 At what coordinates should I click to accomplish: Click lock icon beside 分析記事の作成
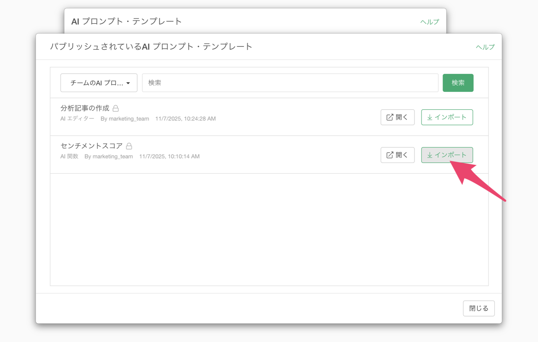pos(116,108)
